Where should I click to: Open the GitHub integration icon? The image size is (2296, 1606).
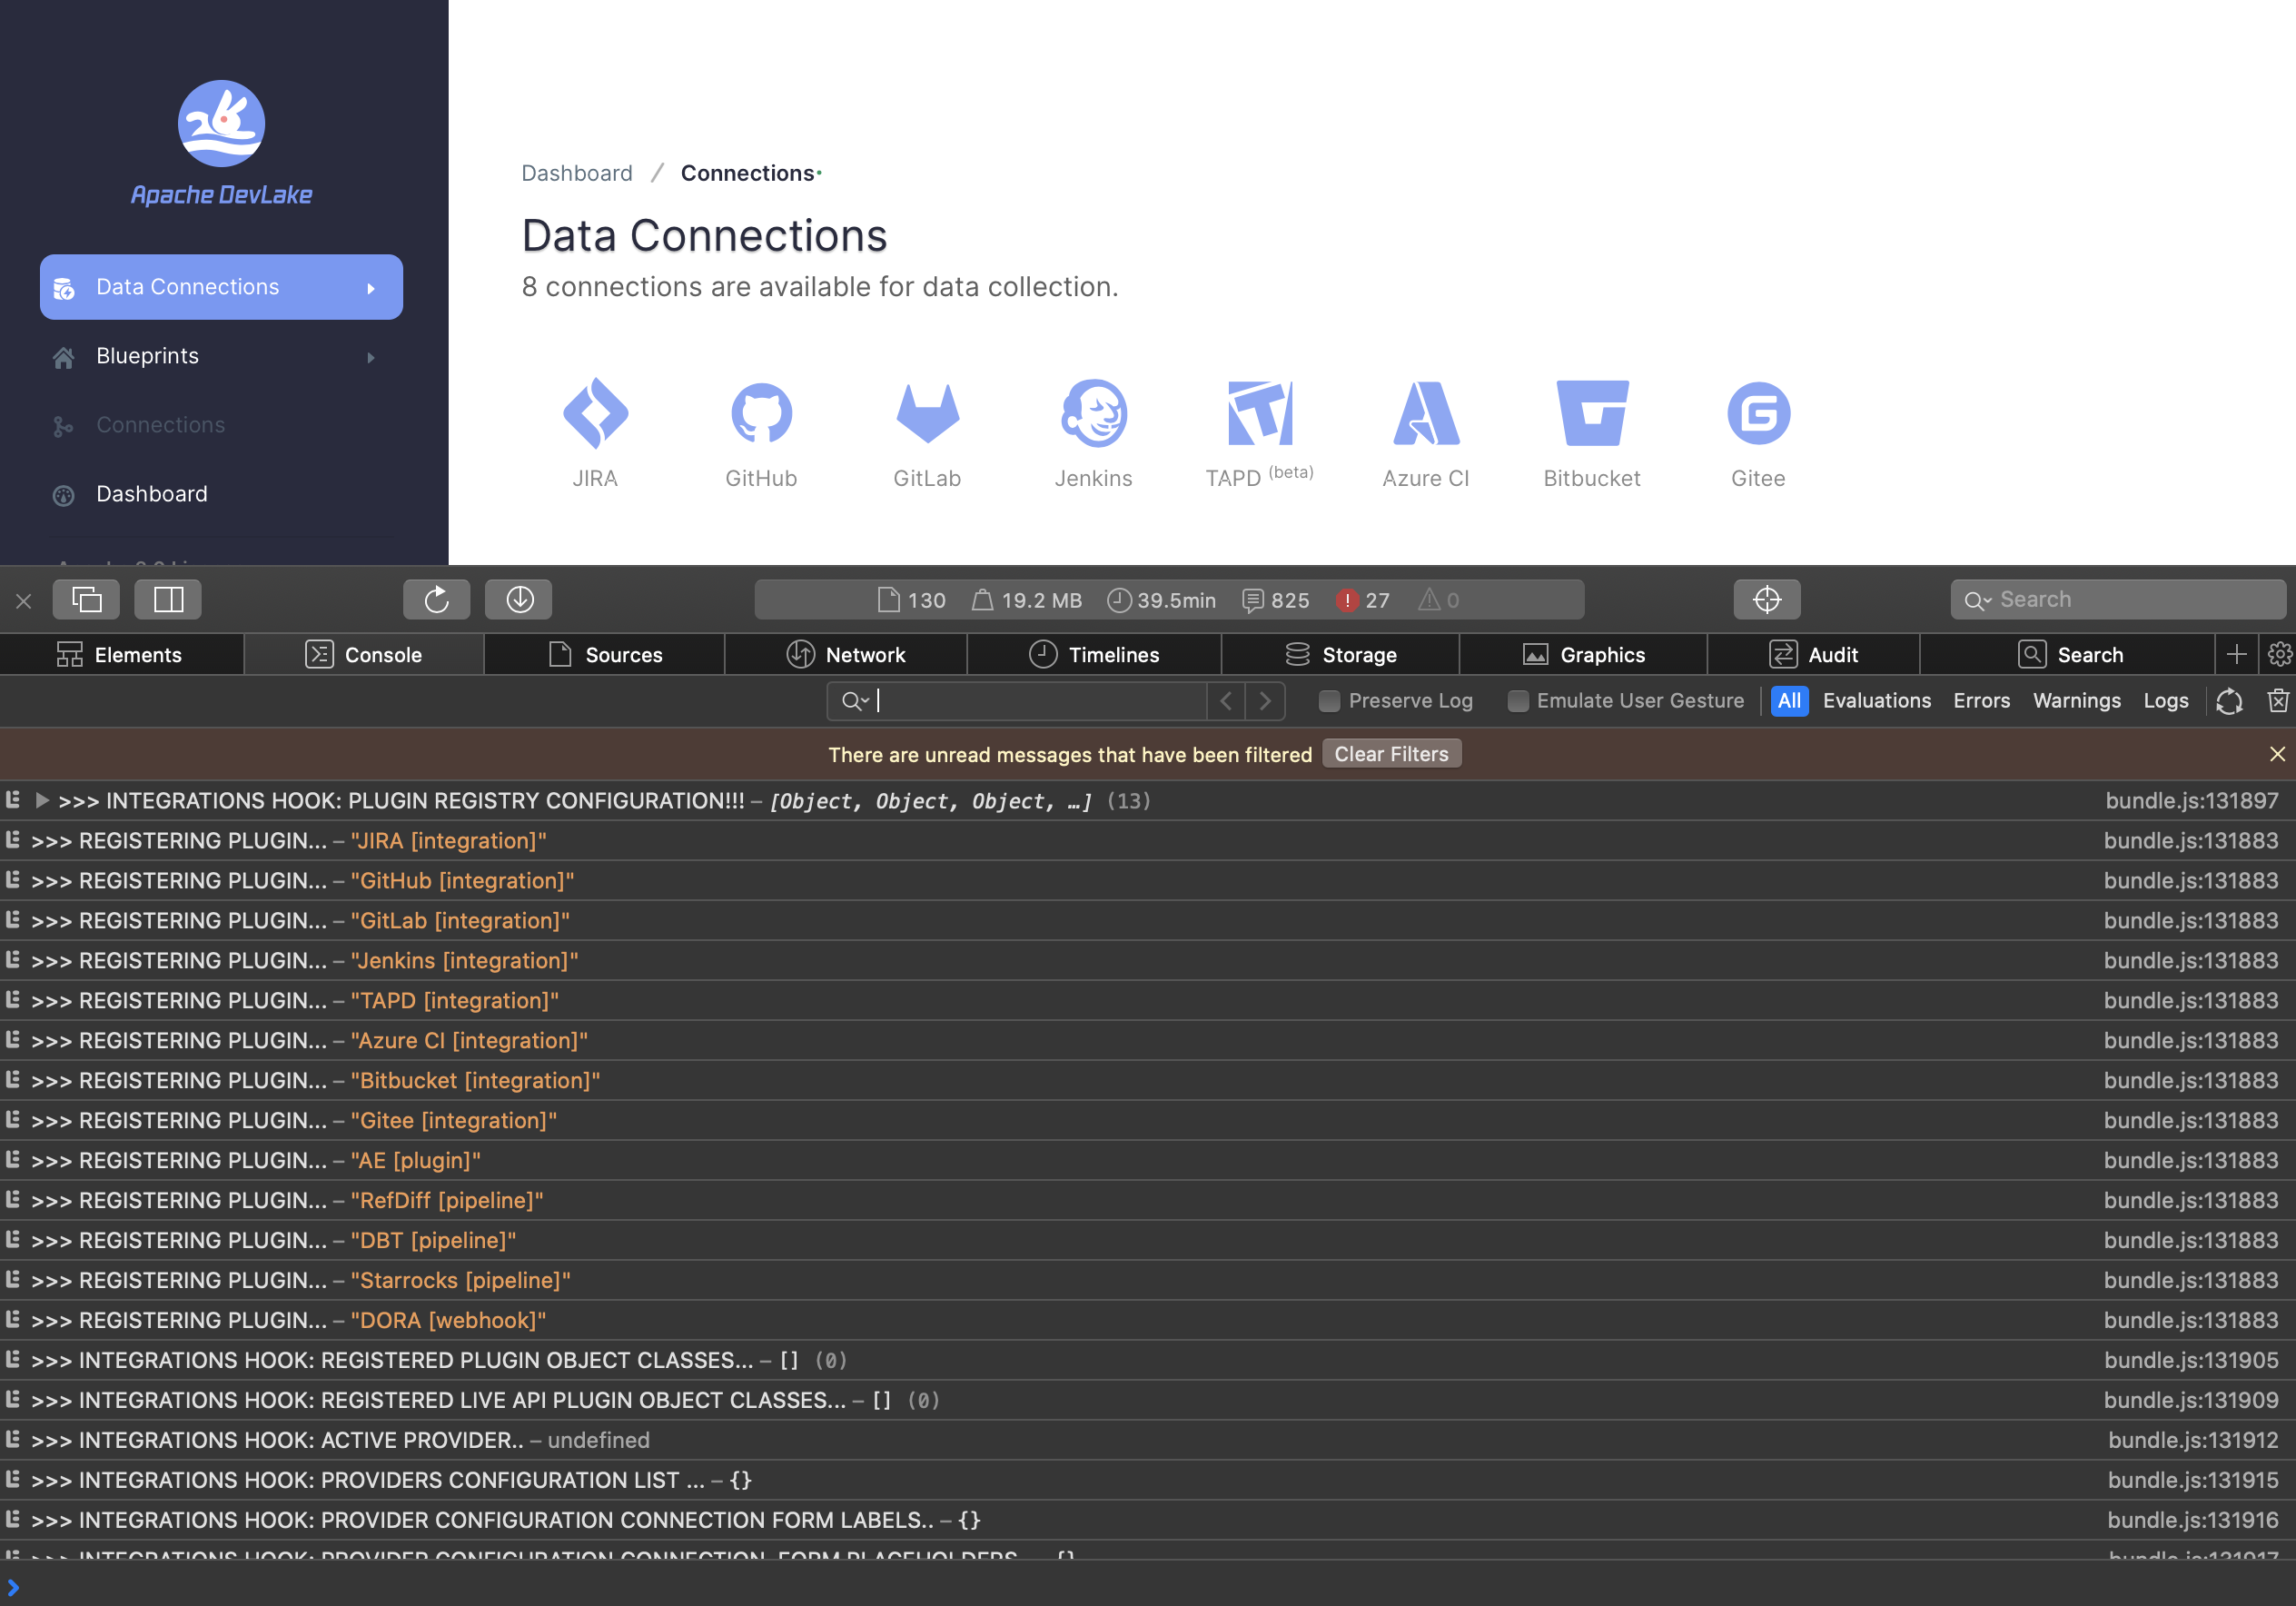761,413
